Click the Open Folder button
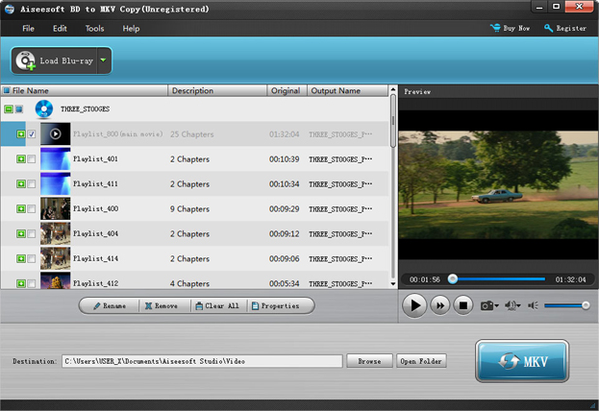599x411 pixels. click(421, 361)
